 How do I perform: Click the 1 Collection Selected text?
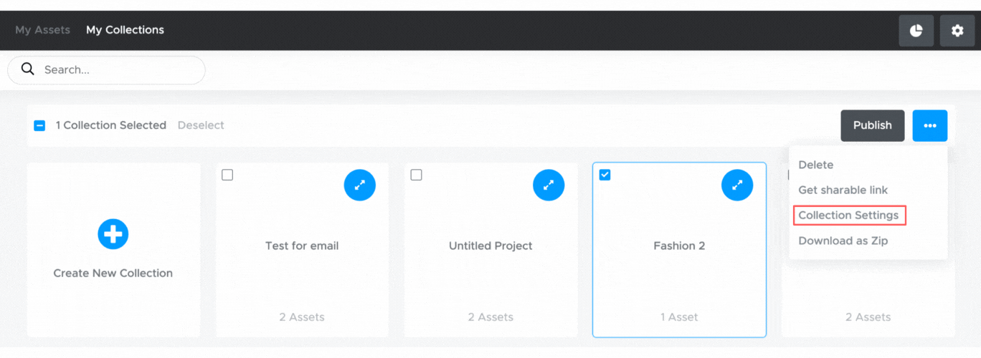(x=111, y=125)
